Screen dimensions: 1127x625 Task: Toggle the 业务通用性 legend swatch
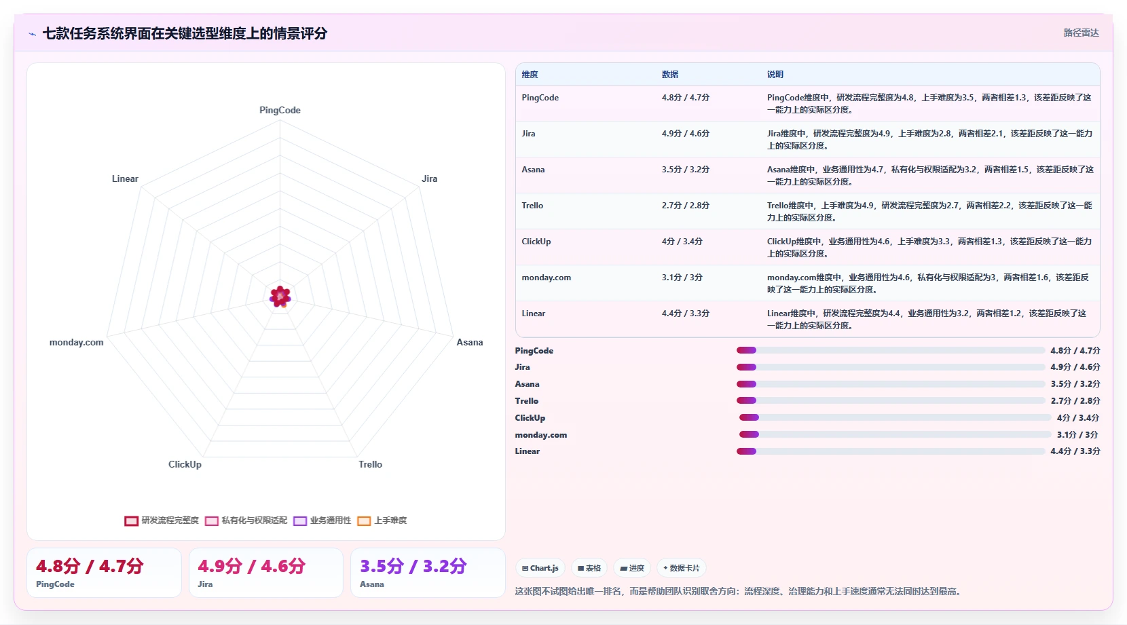click(300, 521)
